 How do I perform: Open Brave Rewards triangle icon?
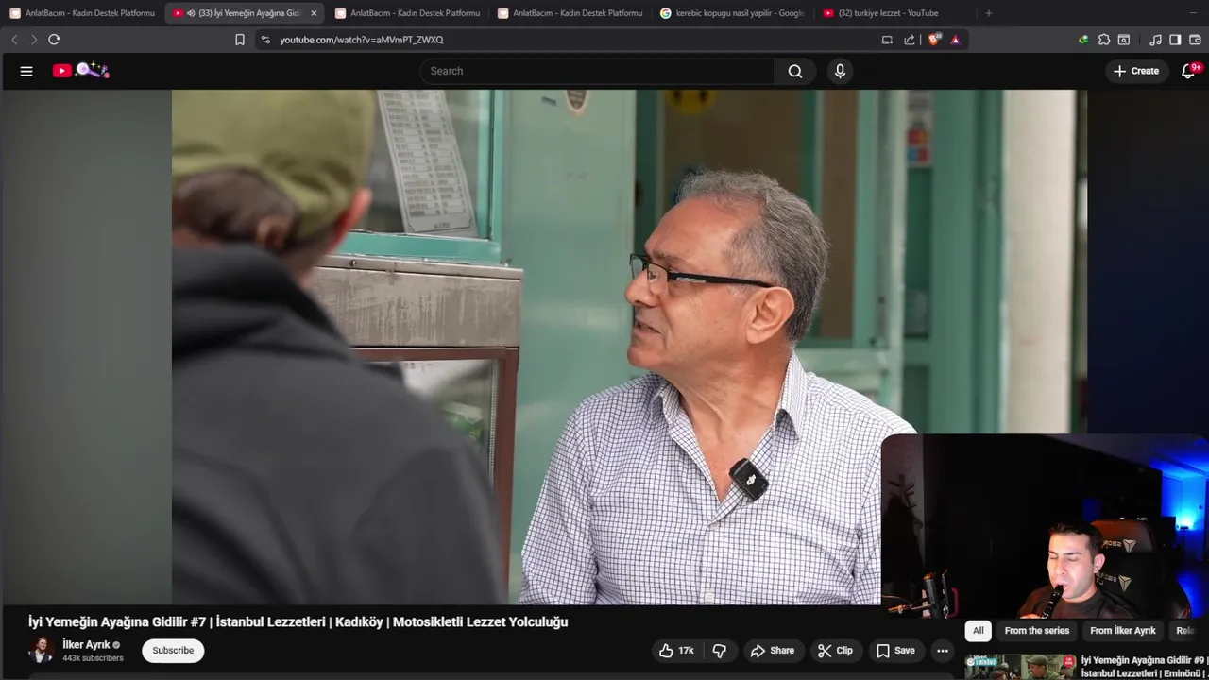pyautogui.click(x=956, y=40)
